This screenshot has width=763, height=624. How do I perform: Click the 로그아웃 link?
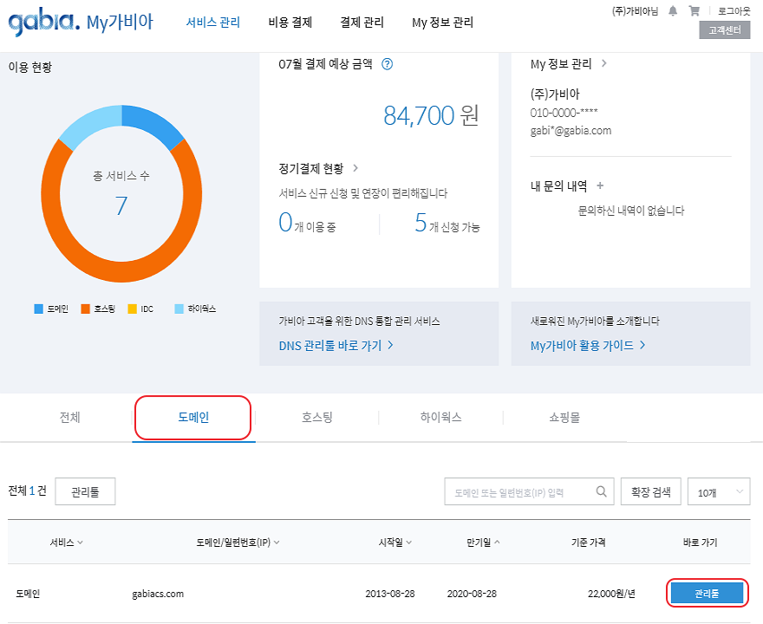[734, 10]
